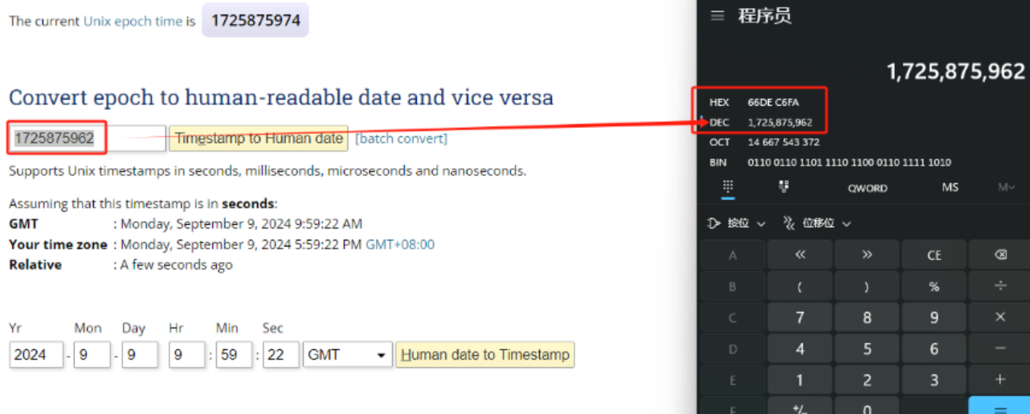Click the CE clear entry key
This screenshot has height=414, width=1030.
click(934, 255)
